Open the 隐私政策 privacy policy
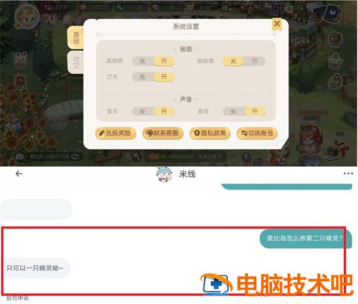 [210, 133]
